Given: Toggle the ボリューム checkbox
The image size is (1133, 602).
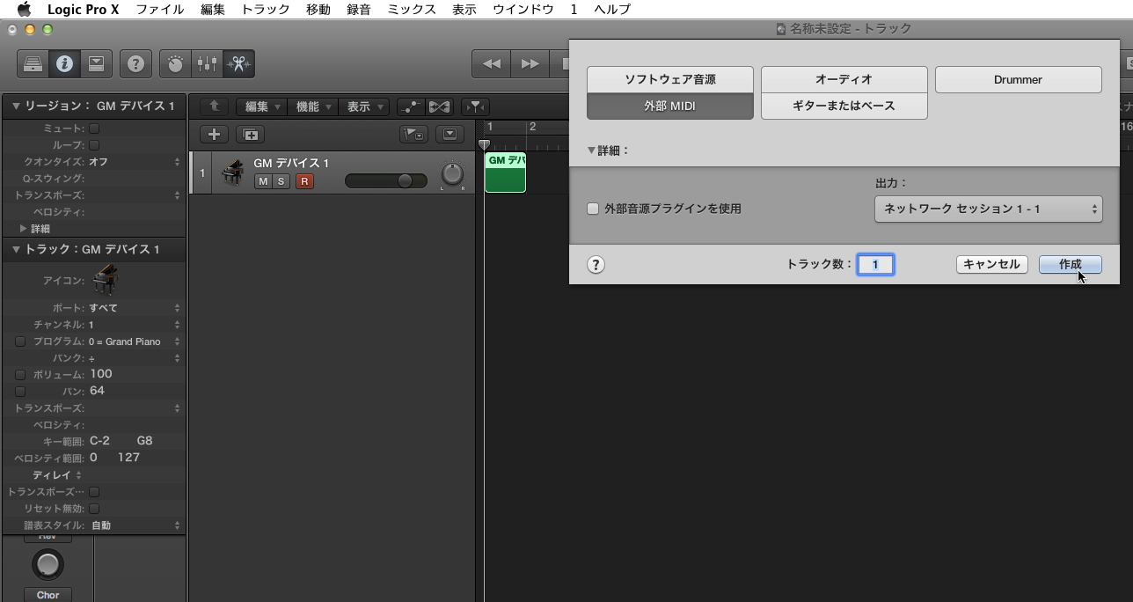Looking at the screenshot, I should click(x=20, y=375).
